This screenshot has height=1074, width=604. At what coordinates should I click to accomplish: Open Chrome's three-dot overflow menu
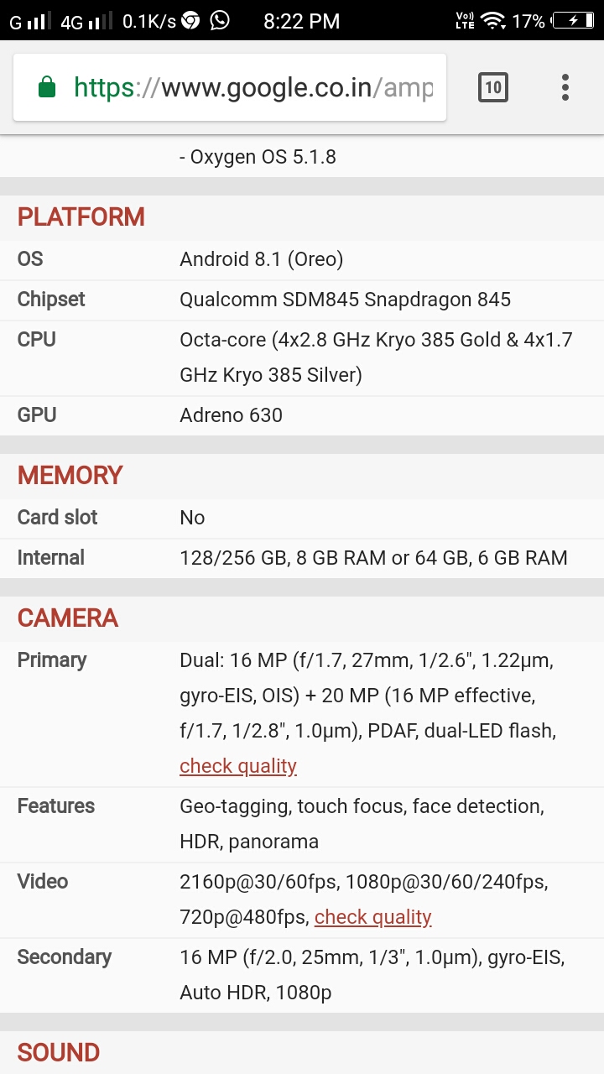(565, 87)
